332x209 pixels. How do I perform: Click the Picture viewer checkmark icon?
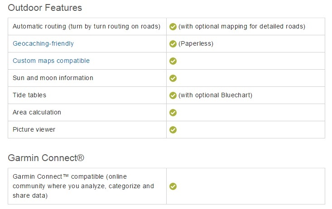coord(173,130)
